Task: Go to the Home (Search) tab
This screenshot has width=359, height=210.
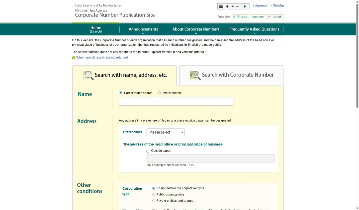Action: coord(96,29)
